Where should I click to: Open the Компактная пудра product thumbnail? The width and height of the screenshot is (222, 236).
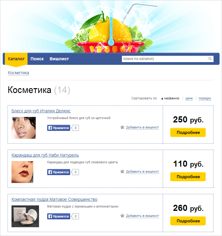tap(25, 216)
